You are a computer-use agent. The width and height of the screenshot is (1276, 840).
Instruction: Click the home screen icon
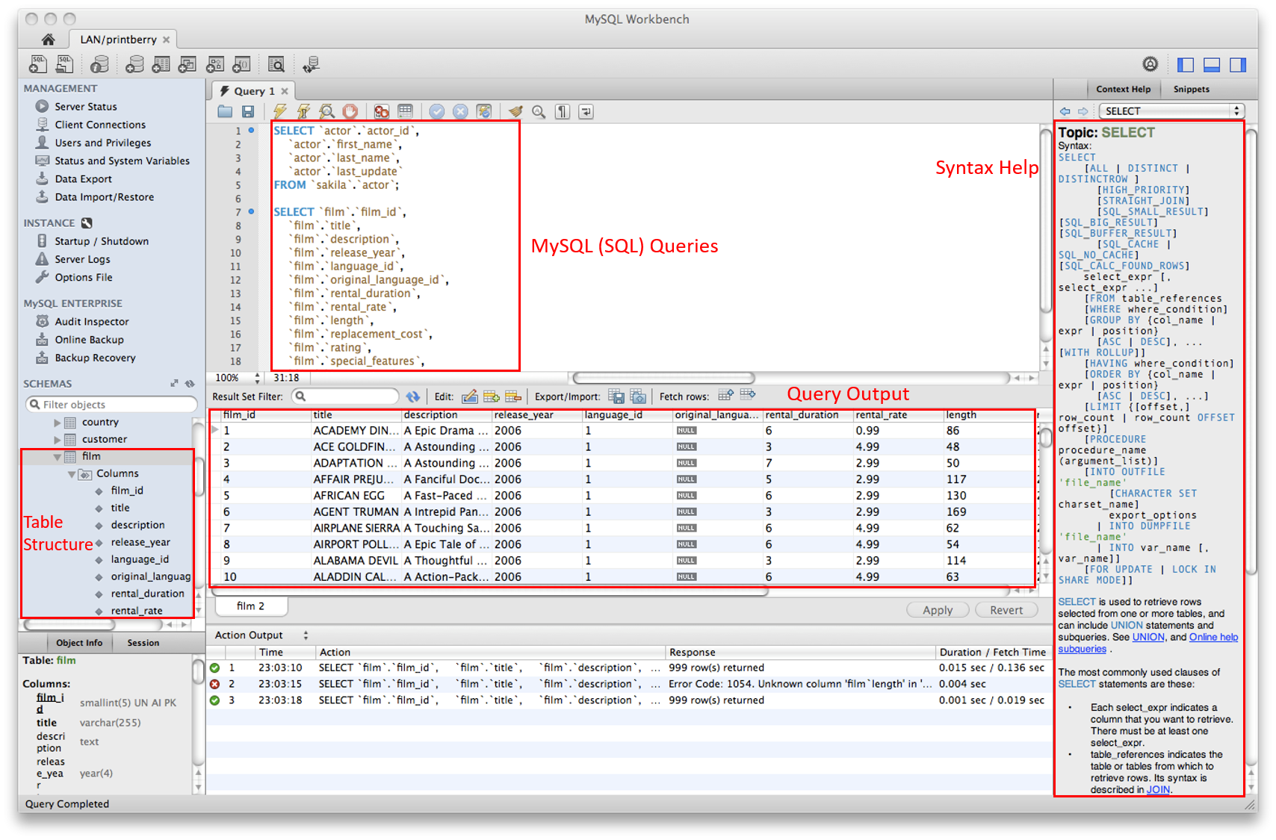click(48, 39)
